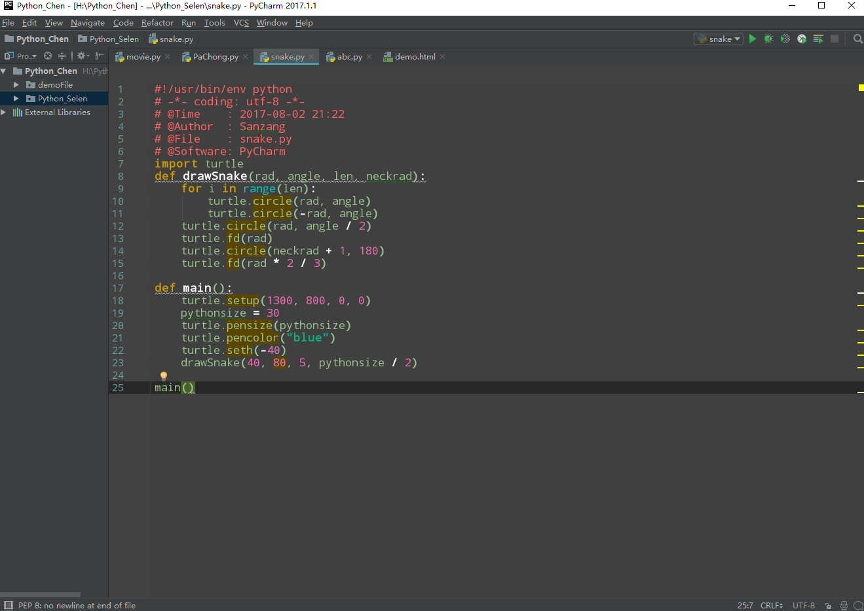Open the CRLF line separator selector
The height and width of the screenshot is (611, 864).
point(771,606)
